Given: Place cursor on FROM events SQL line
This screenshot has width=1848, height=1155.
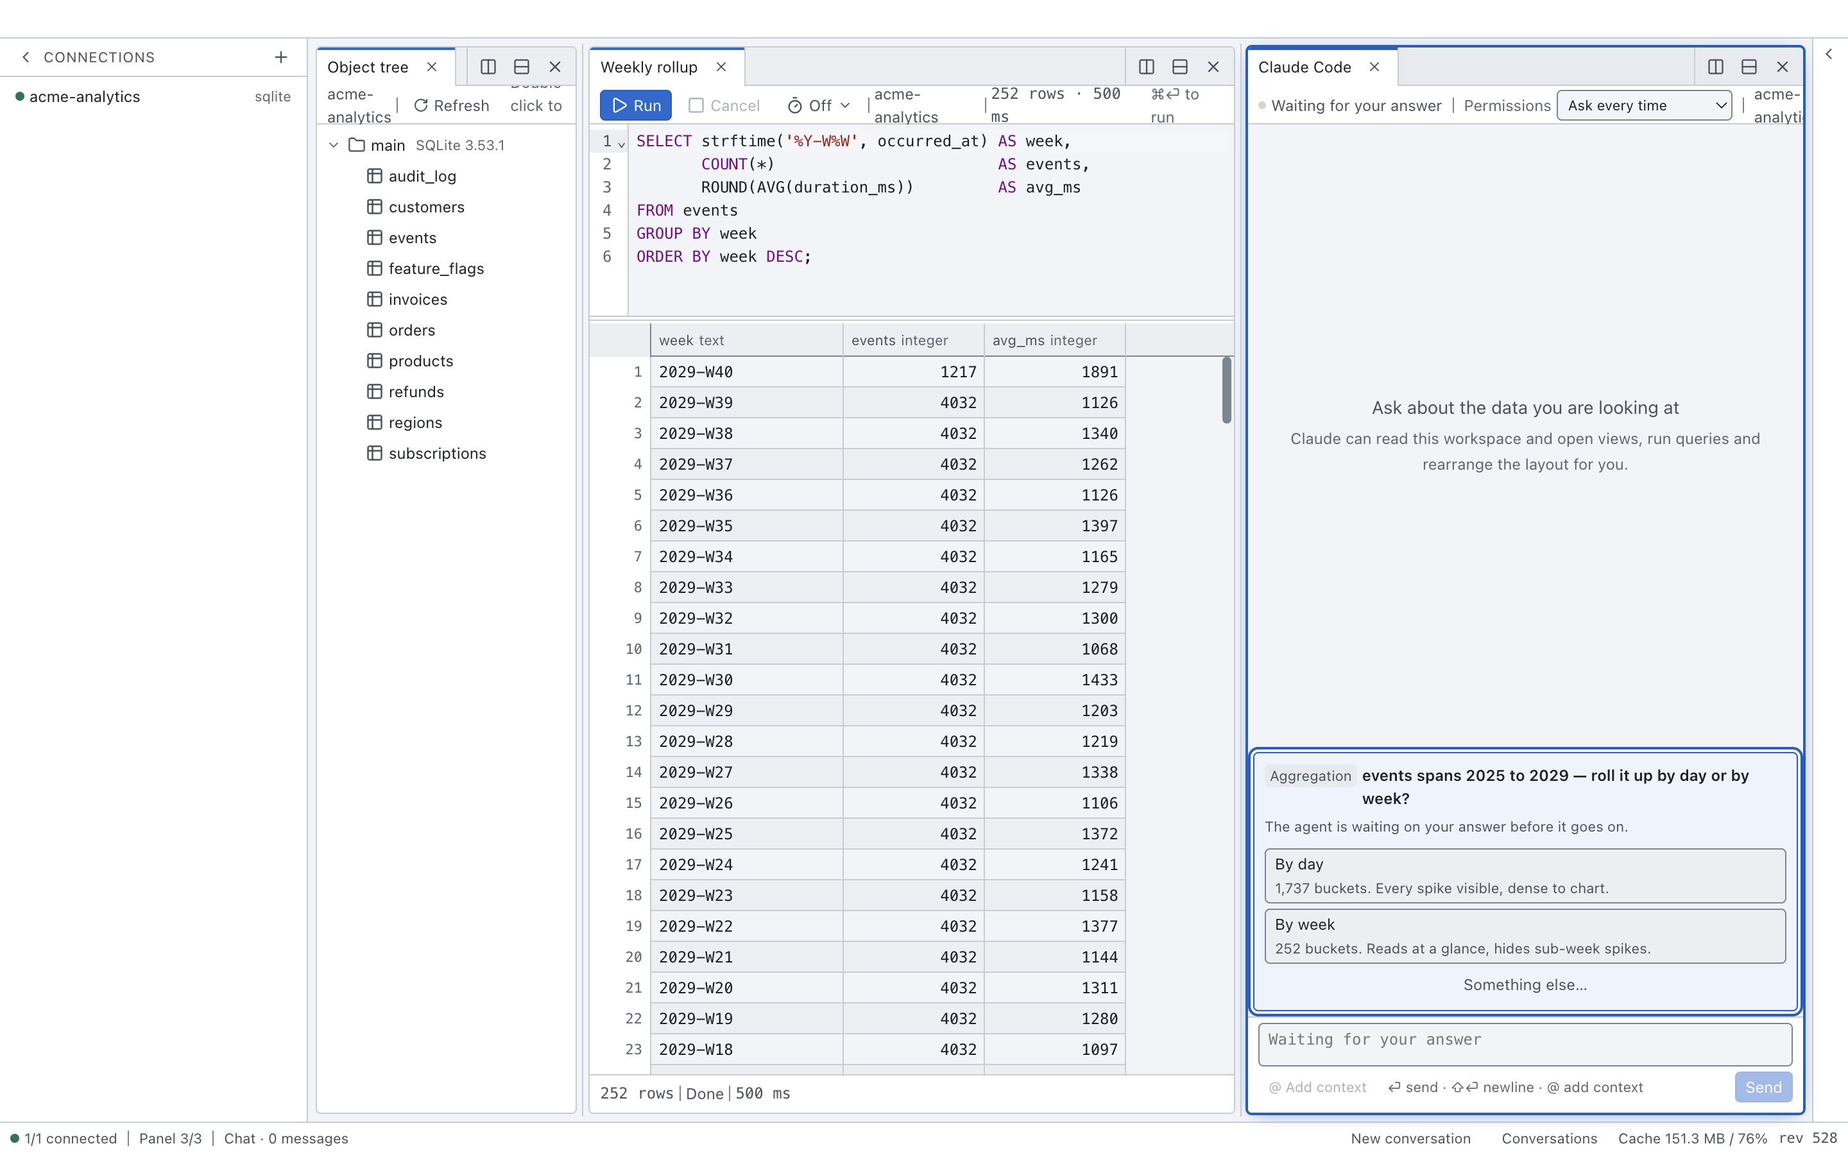Looking at the screenshot, I should click(x=931, y=210).
